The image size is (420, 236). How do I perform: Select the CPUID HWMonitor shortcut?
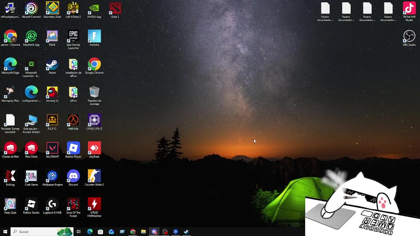click(x=94, y=208)
